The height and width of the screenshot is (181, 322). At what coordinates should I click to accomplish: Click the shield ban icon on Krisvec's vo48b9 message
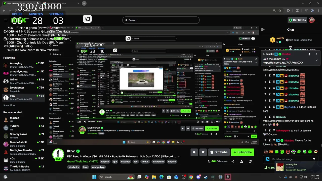coord(274,117)
